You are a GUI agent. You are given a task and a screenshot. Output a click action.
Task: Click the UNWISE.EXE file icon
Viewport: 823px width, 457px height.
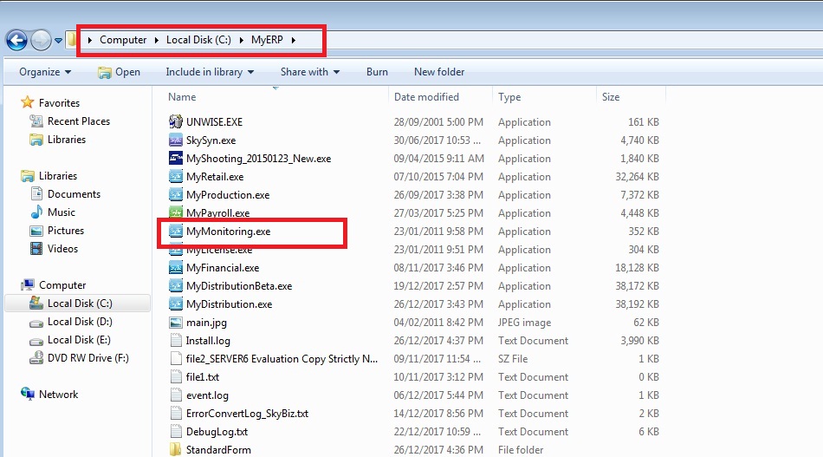(x=176, y=122)
